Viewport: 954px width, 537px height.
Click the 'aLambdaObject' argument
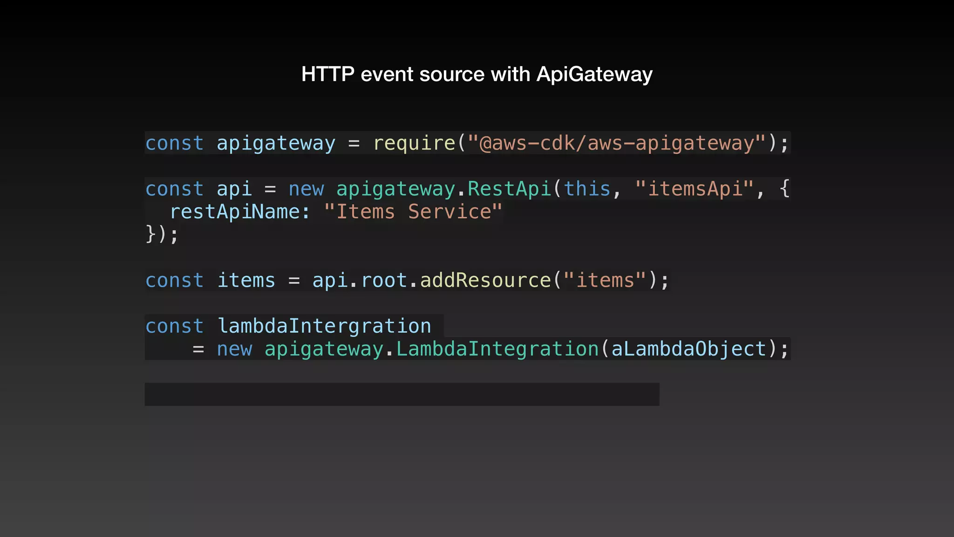(x=688, y=349)
